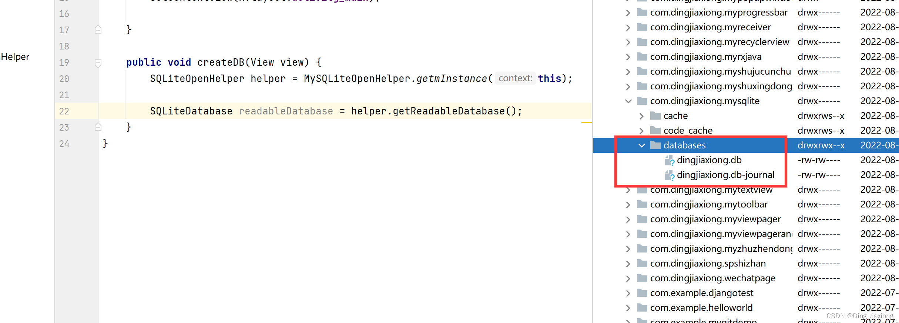Viewport: 899px width, 323px height.
Task: Select the com.dingjiaxiong.spshizhan row label
Action: tap(708, 264)
